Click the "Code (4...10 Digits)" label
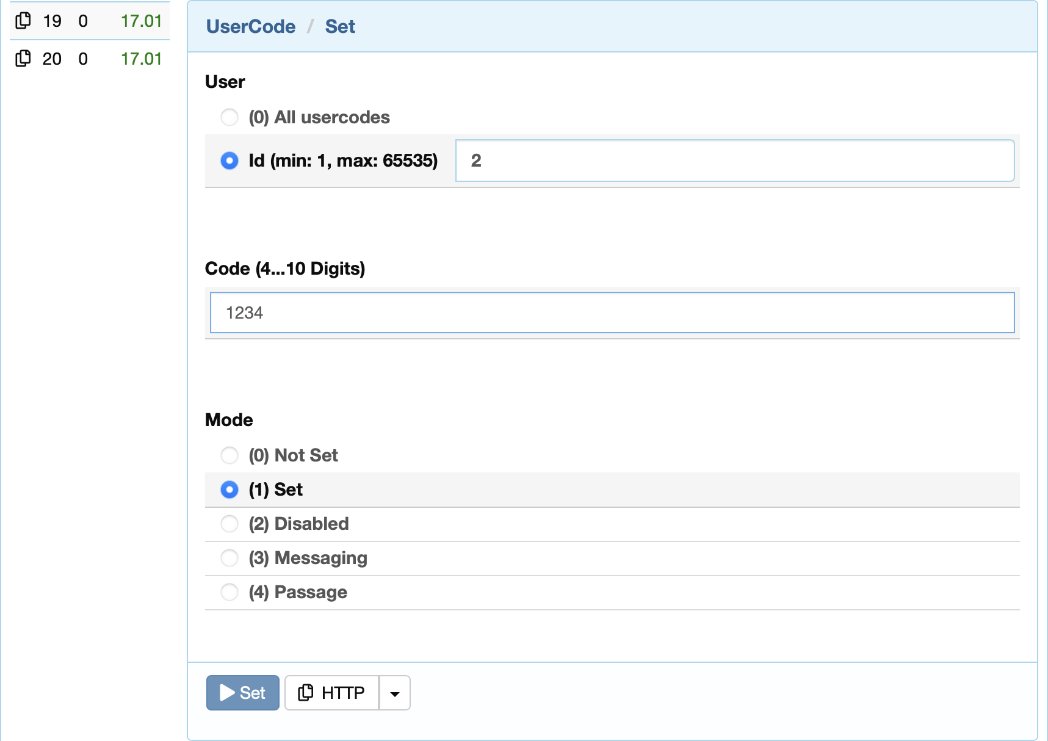The width and height of the screenshot is (1048, 741). tap(285, 269)
